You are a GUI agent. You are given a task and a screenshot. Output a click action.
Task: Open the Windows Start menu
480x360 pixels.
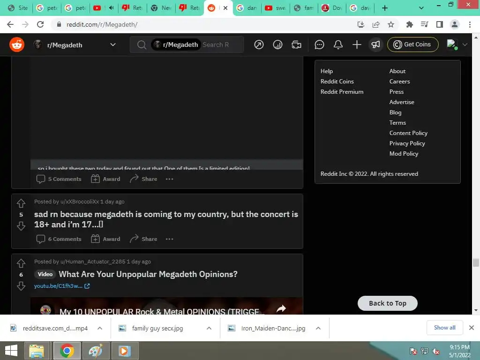pos(11,351)
